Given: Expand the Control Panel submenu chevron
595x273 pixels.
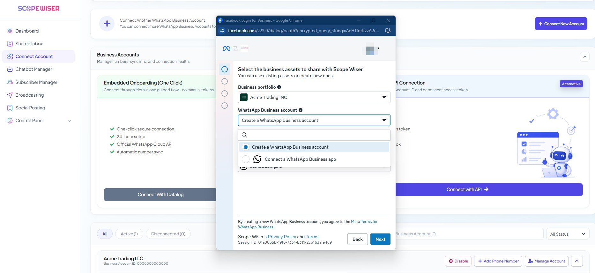Looking at the screenshot, I should tap(70, 121).
